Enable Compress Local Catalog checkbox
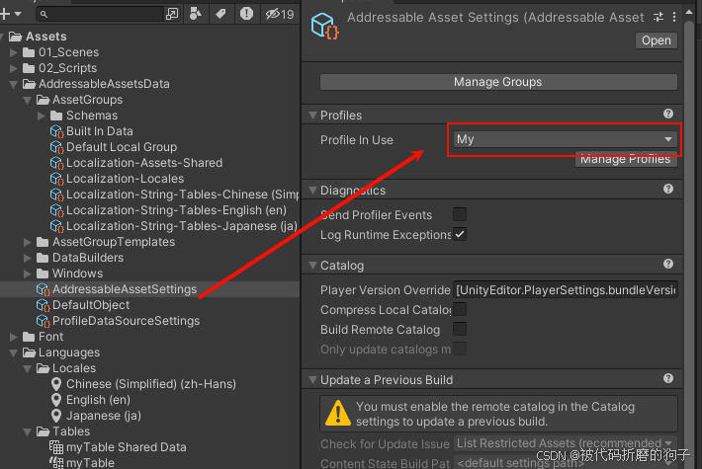The width and height of the screenshot is (702, 469). (460, 309)
